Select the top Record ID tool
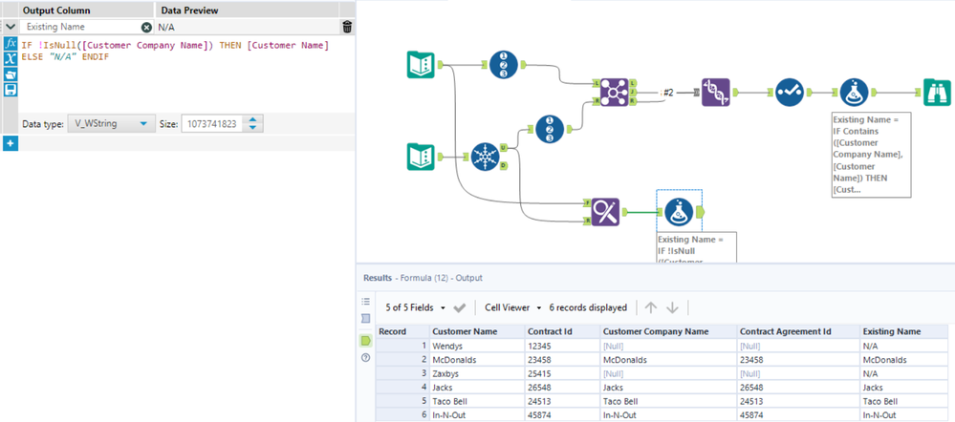 tap(505, 63)
